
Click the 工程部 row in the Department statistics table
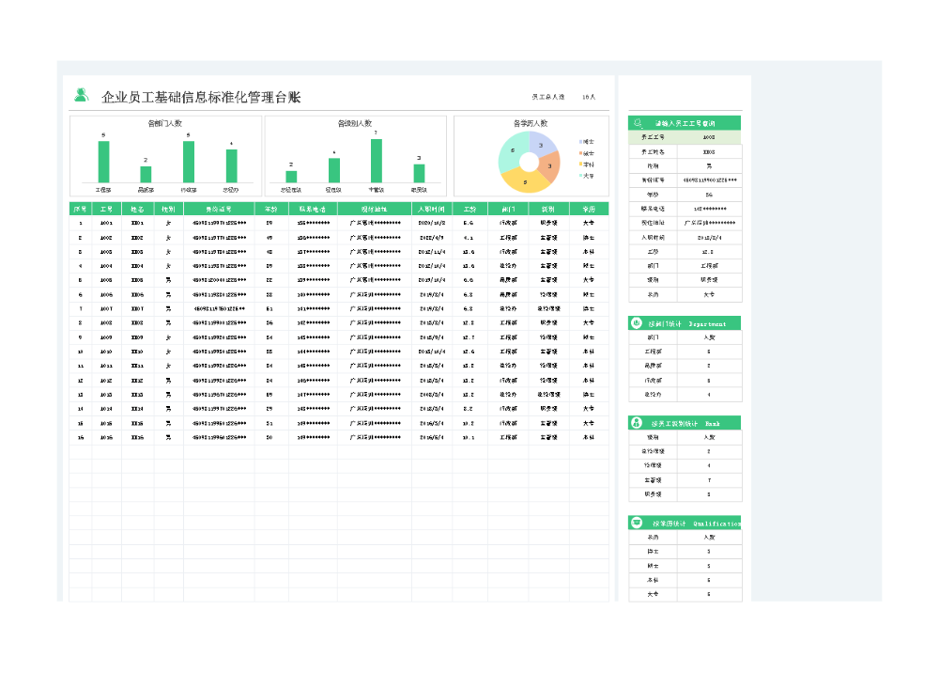point(685,352)
